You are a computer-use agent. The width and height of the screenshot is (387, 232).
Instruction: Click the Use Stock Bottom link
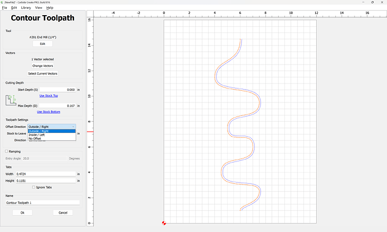[48, 112]
